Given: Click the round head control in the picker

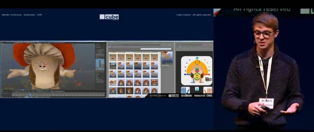Looking at the screenshot, I should [x=197, y=70].
